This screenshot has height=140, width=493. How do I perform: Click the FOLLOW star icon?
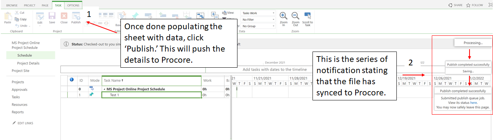coord(468,5)
